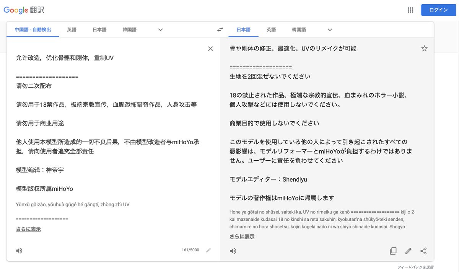Select 英語 as target language
This screenshot has width=459, height=272.
click(x=271, y=29)
